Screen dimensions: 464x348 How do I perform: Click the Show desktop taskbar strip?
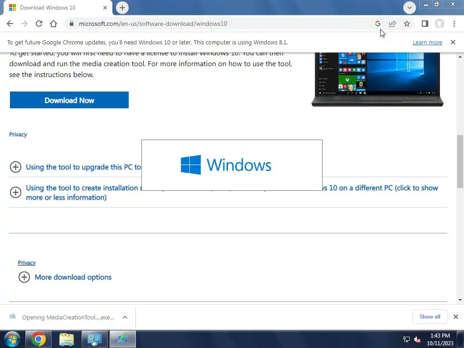pyautogui.click(x=460, y=339)
